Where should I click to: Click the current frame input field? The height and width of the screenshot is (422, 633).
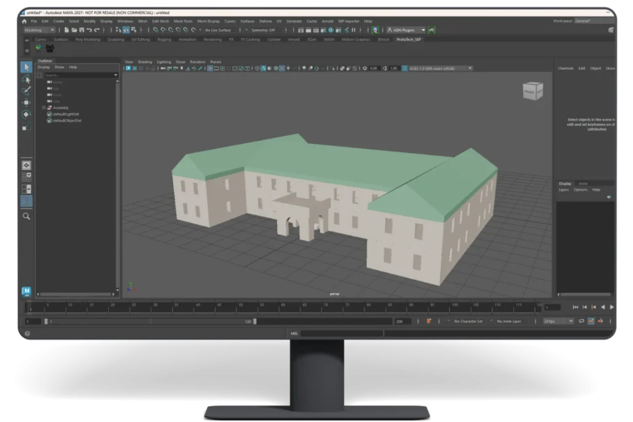(x=552, y=308)
